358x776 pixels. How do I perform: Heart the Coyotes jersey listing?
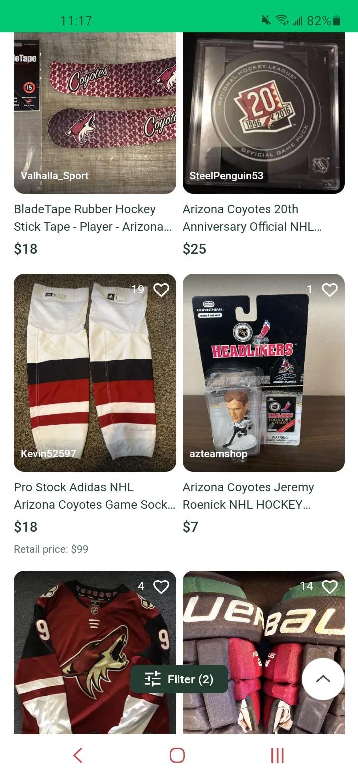161,587
